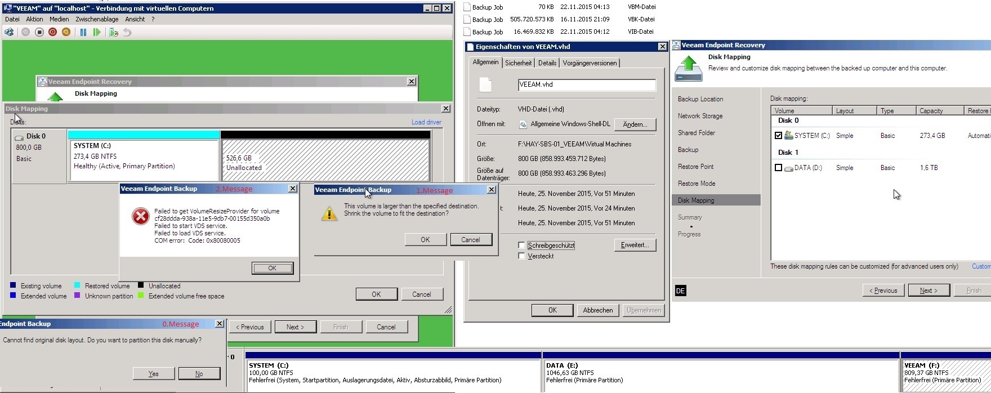The height and width of the screenshot is (393, 991).
Task: Open the Medien menu
Action: [x=59, y=19]
